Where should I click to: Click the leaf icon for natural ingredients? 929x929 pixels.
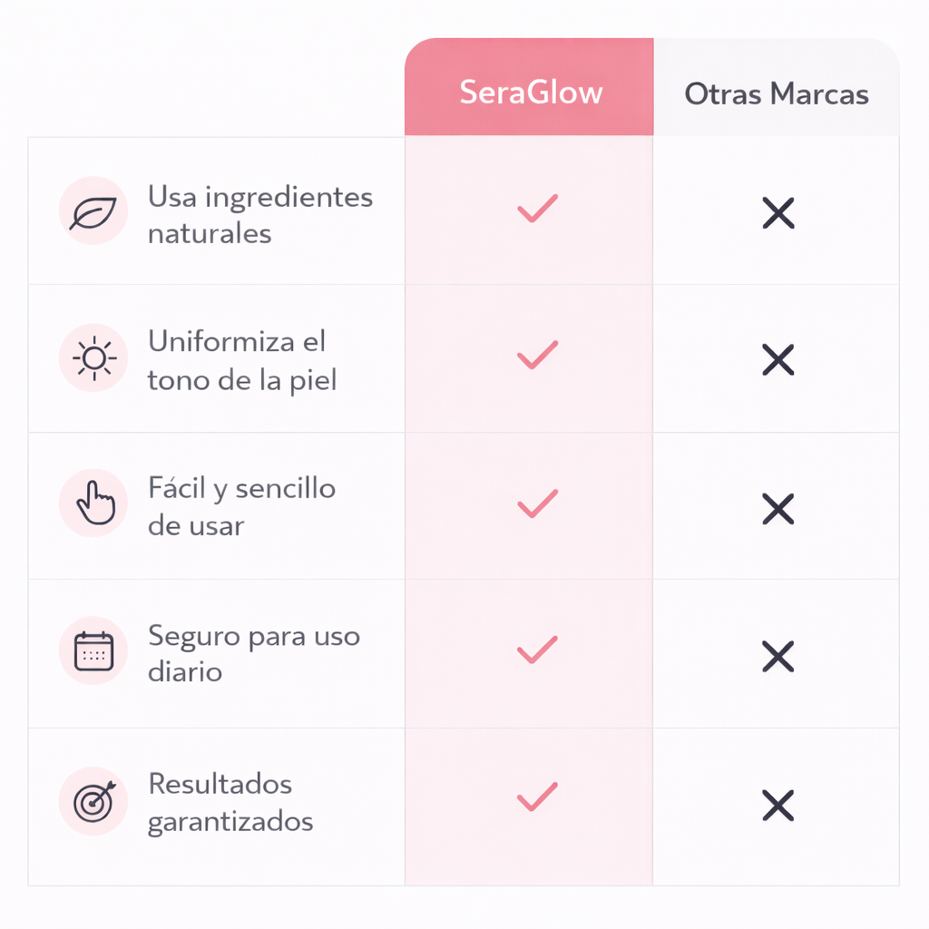pyautogui.click(x=93, y=211)
